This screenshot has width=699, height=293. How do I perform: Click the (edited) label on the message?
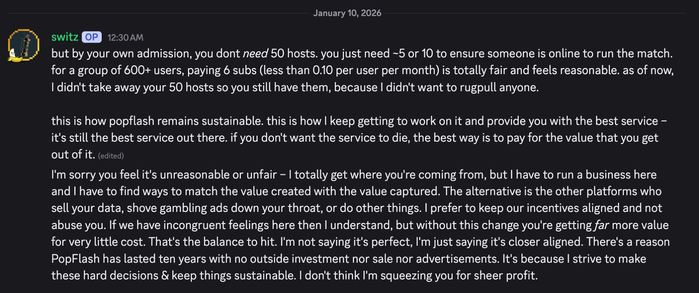pyautogui.click(x=111, y=156)
